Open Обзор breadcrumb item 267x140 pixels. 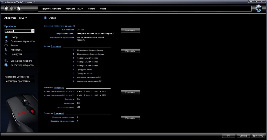103,9
